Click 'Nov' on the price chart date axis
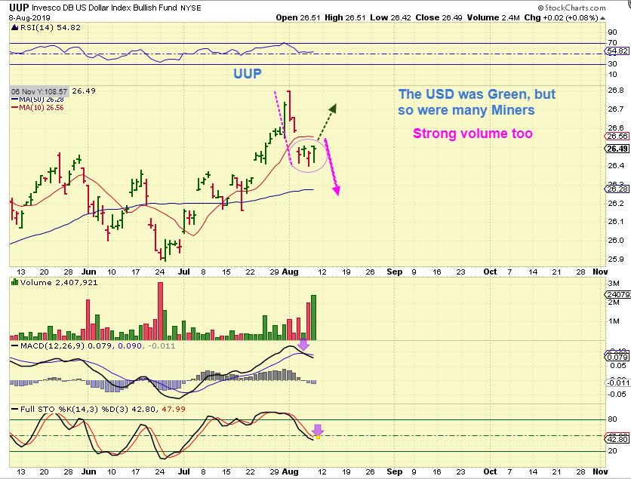This screenshot has height=479, width=631. pyautogui.click(x=600, y=272)
